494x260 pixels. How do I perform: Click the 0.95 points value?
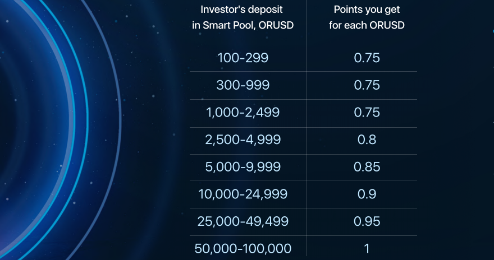click(x=367, y=221)
